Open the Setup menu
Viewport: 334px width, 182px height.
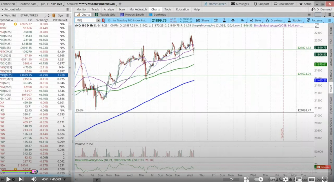pyautogui.click(x=305, y=4)
